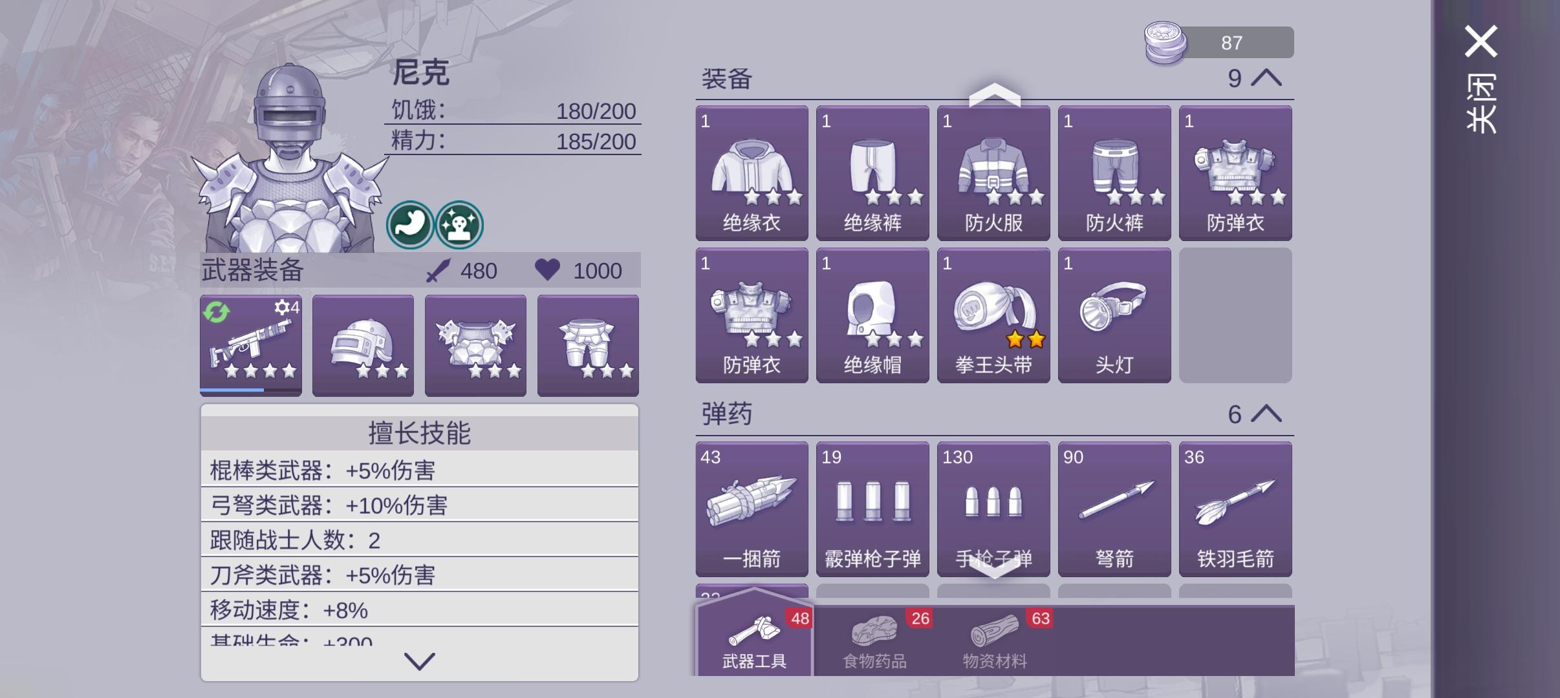Tap the 铁羽毛箭 arrow item
The image size is (1560, 698).
1235,509
